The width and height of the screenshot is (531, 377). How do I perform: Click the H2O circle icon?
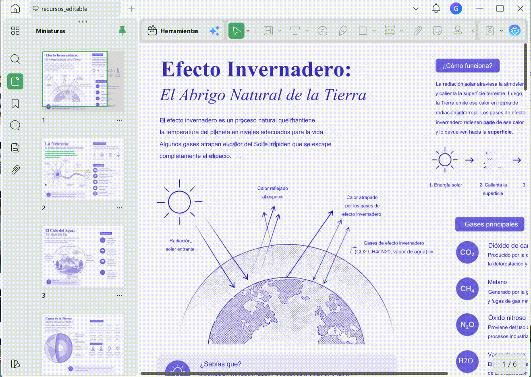(x=467, y=361)
